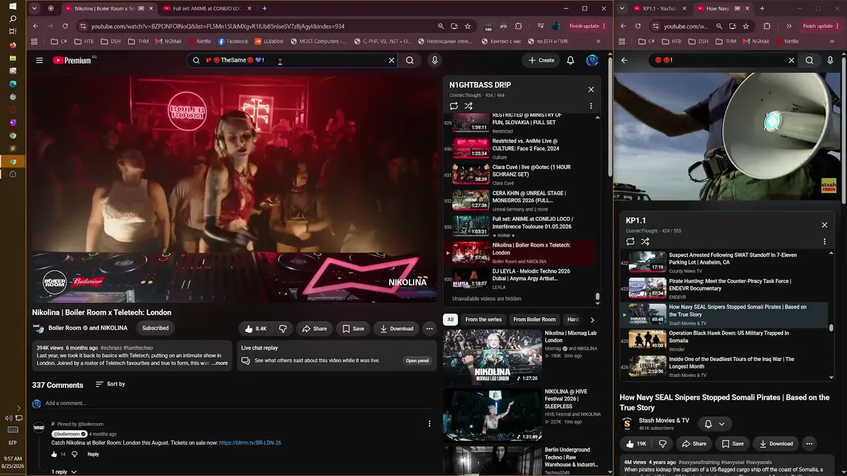The image size is (847, 476).
Task: Clear the left window's YouTube search text
Action: pyautogui.click(x=391, y=60)
